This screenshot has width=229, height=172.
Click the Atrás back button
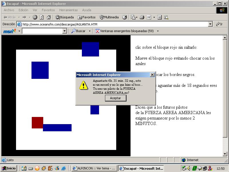pos(10,17)
